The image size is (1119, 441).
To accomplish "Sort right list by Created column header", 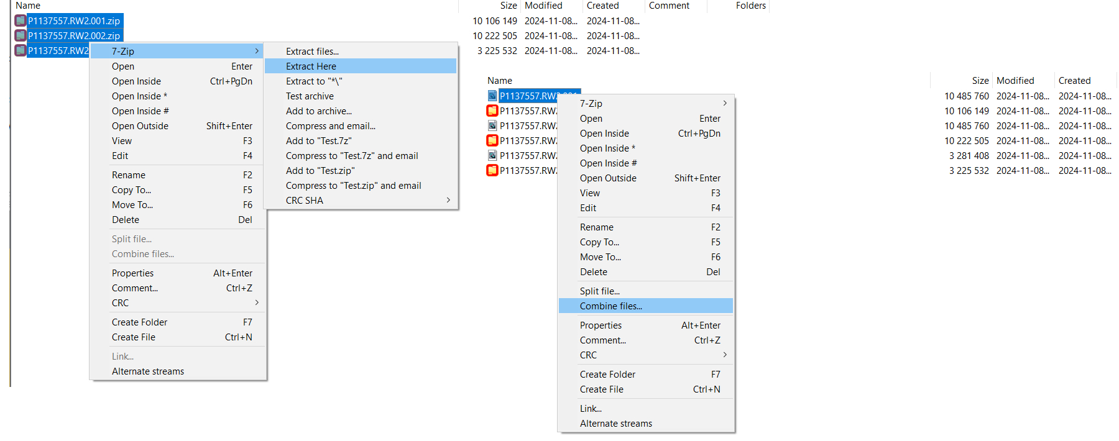I will pyautogui.click(x=1074, y=81).
